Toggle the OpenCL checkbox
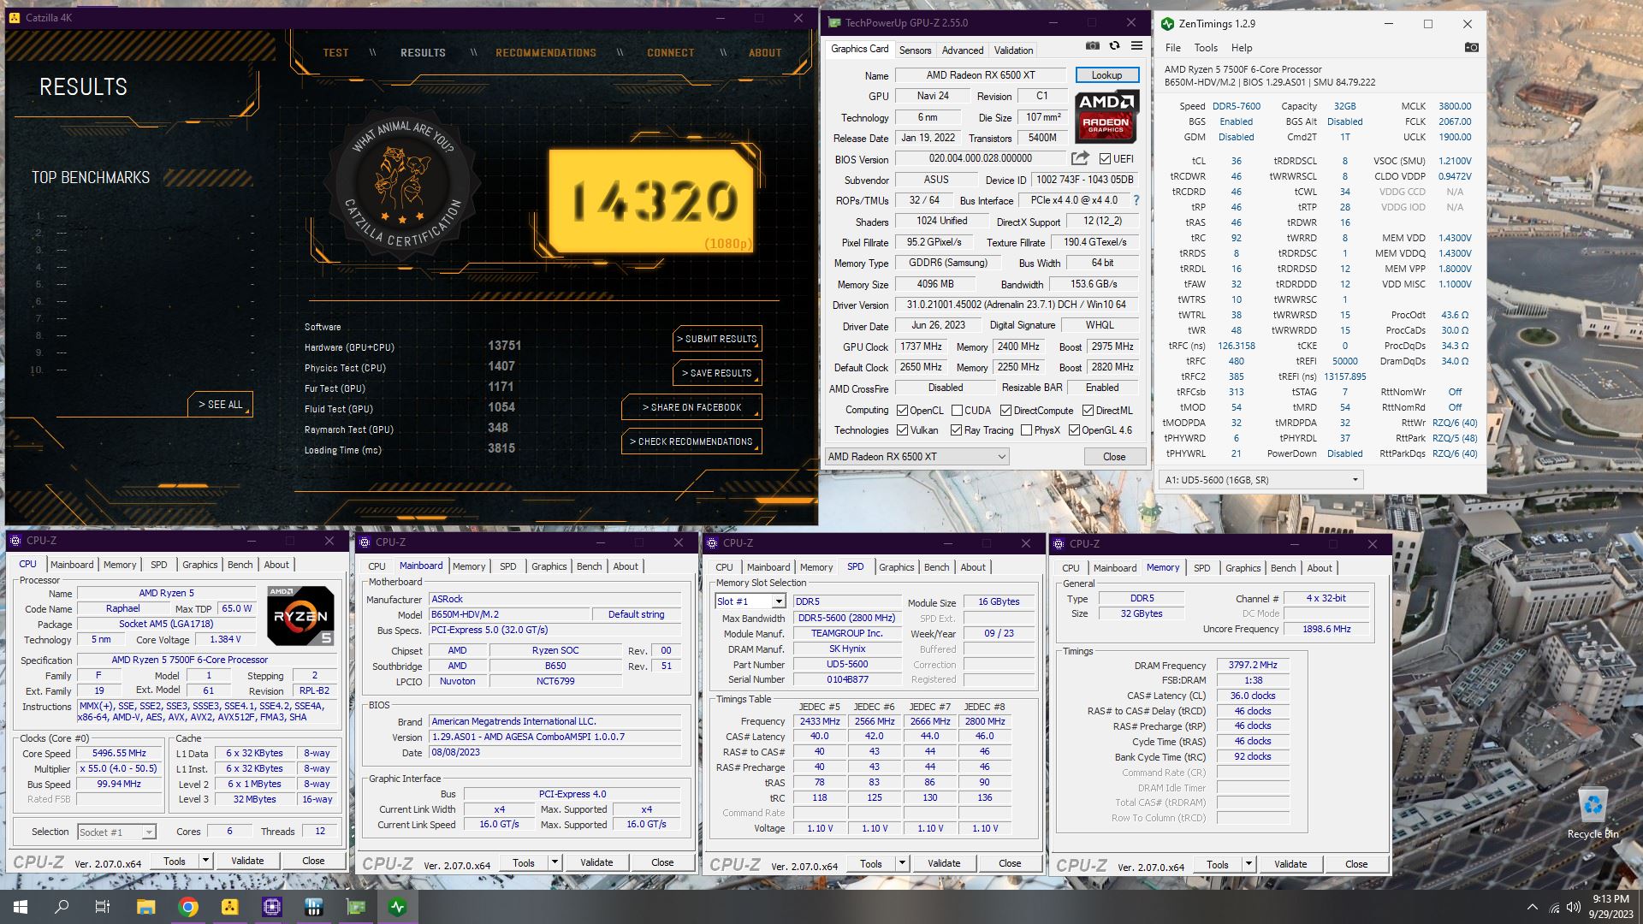Screen dimensions: 1643x924 coord(902,411)
